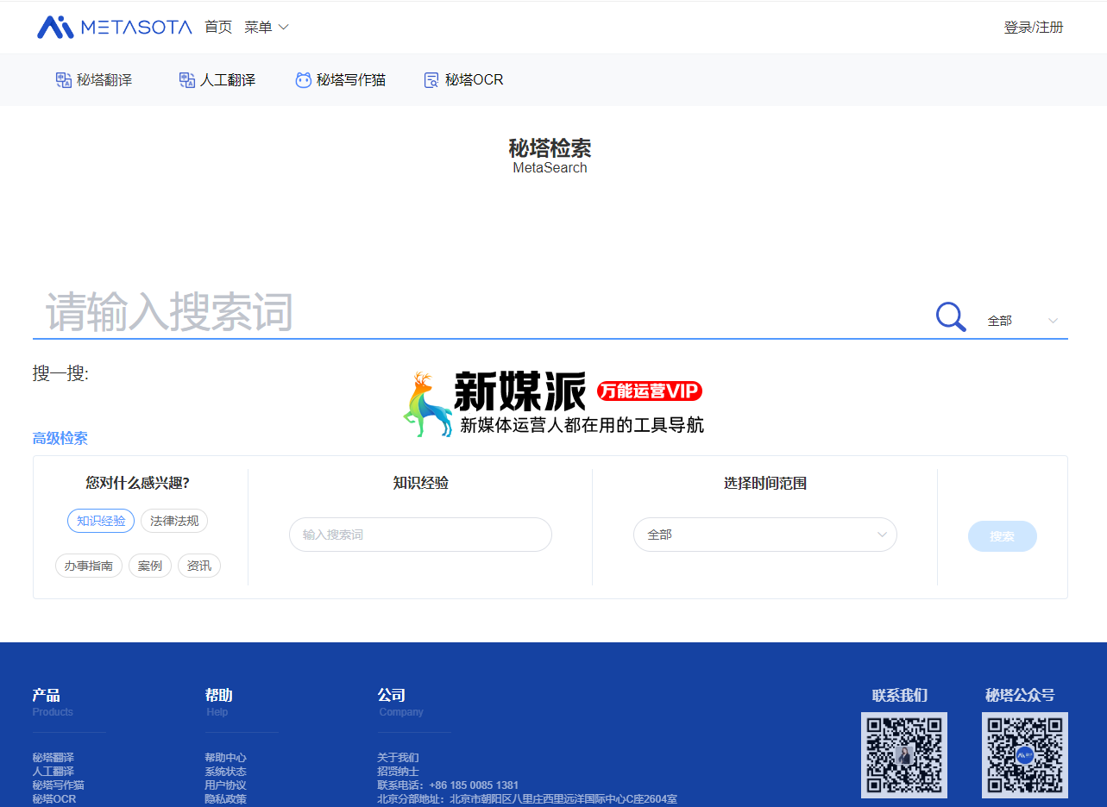The image size is (1107, 807).
Task: Select the 法律法规 interest tag
Action: click(174, 521)
